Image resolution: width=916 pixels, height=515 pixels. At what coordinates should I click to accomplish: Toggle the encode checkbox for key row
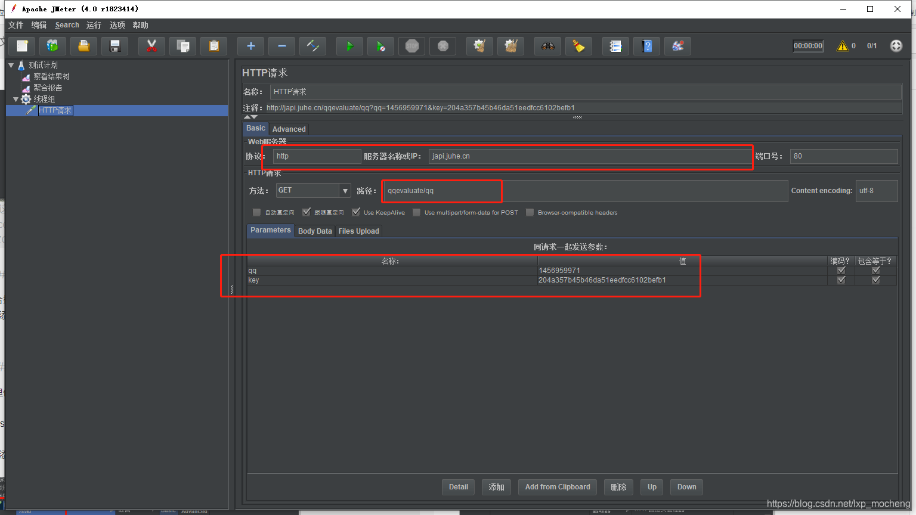(x=841, y=280)
